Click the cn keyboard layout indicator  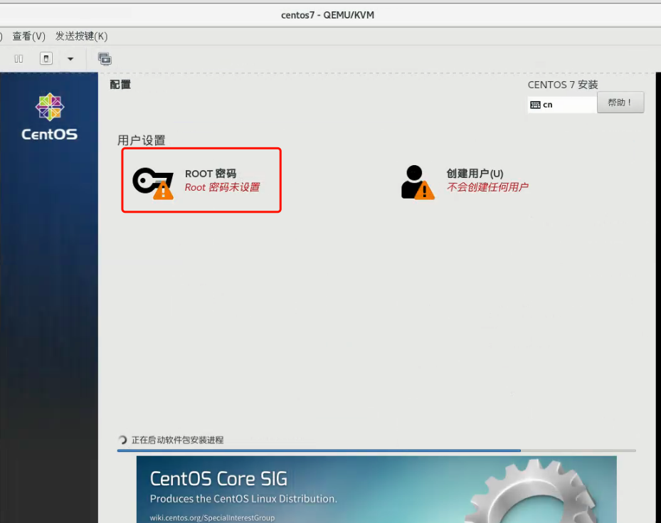point(562,105)
